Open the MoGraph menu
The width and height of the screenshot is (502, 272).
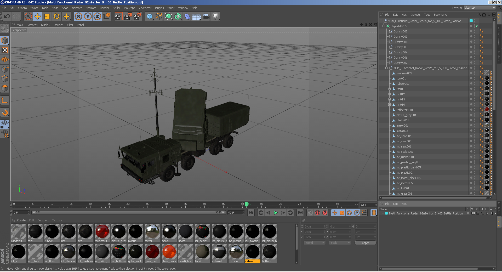129,8
